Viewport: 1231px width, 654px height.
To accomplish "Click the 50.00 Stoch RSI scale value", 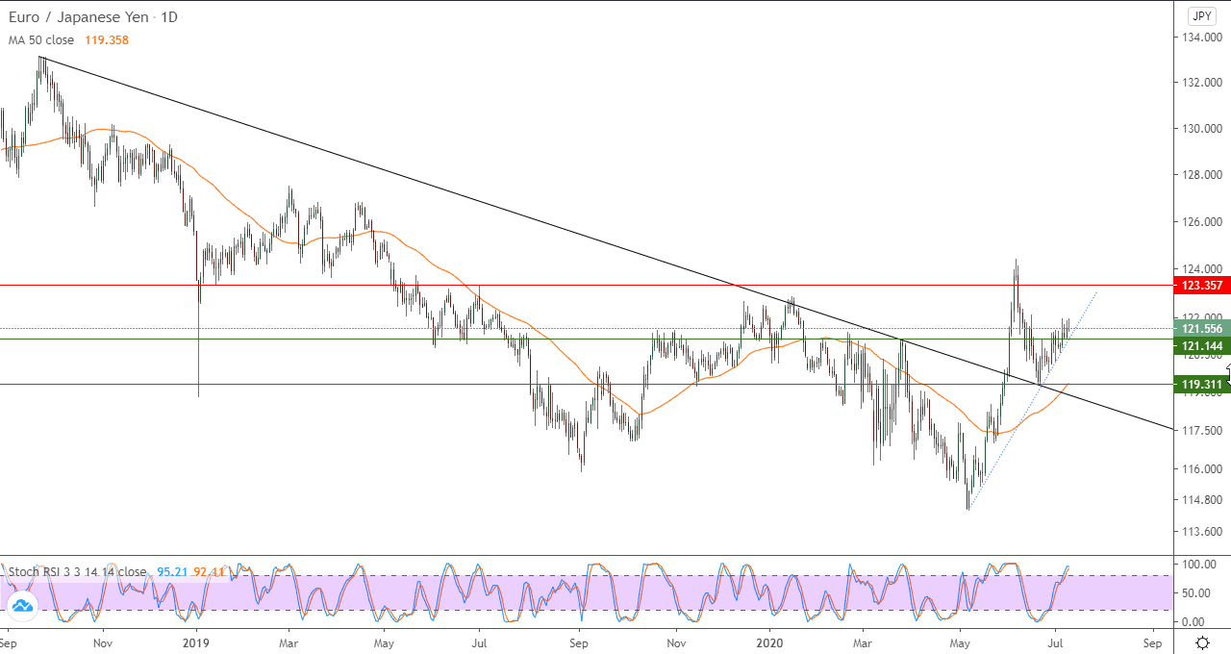I will tap(1196, 592).
